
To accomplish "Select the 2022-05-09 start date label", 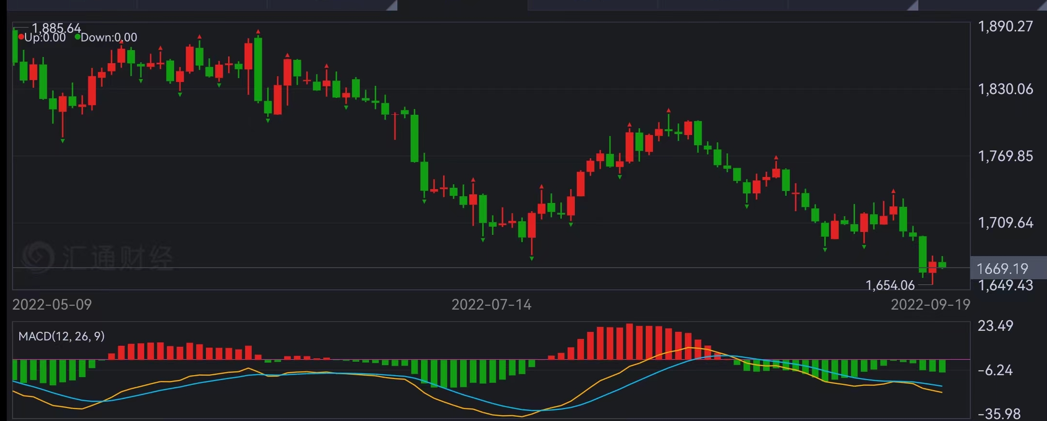I will tap(52, 304).
